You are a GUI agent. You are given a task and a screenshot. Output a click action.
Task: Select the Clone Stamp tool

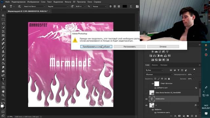tap(3, 51)
